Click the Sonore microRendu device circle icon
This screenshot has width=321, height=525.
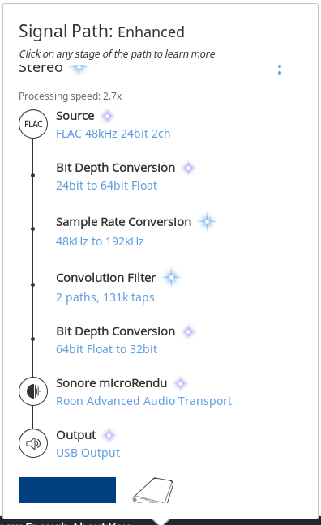point(33,391)
